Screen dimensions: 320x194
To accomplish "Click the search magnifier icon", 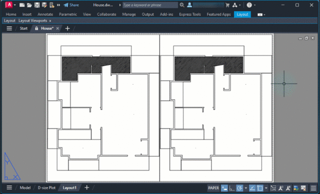I will pyautogui.click(x=182, y=5).
